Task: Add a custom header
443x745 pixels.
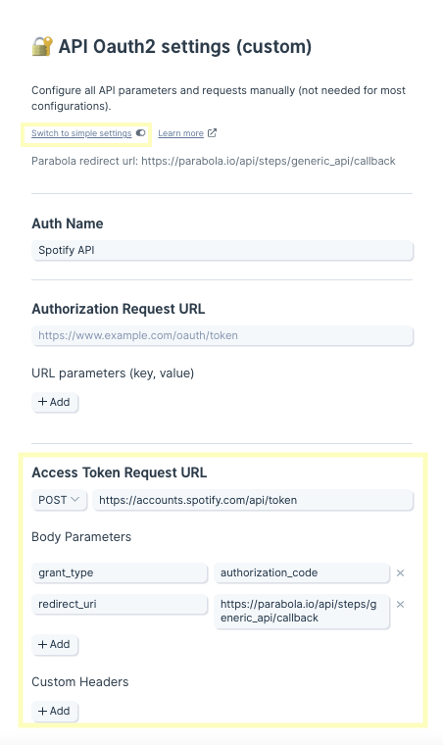Action: pos(55,711)
